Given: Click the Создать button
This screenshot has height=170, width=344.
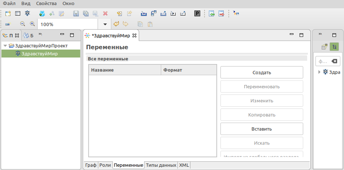Looking at the screenshot, I should pos(262,72).
